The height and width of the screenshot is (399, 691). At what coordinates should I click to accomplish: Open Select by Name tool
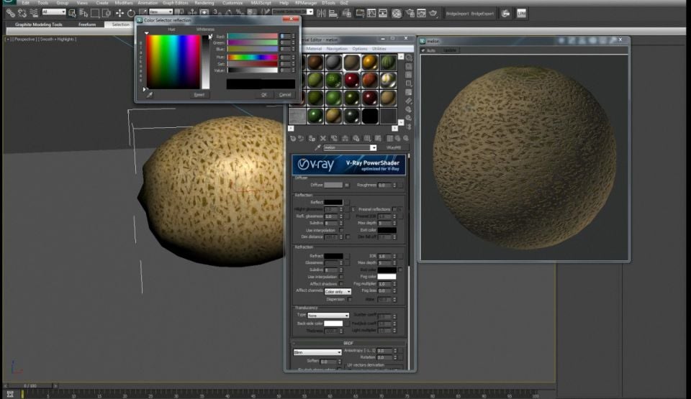point(83,13)
